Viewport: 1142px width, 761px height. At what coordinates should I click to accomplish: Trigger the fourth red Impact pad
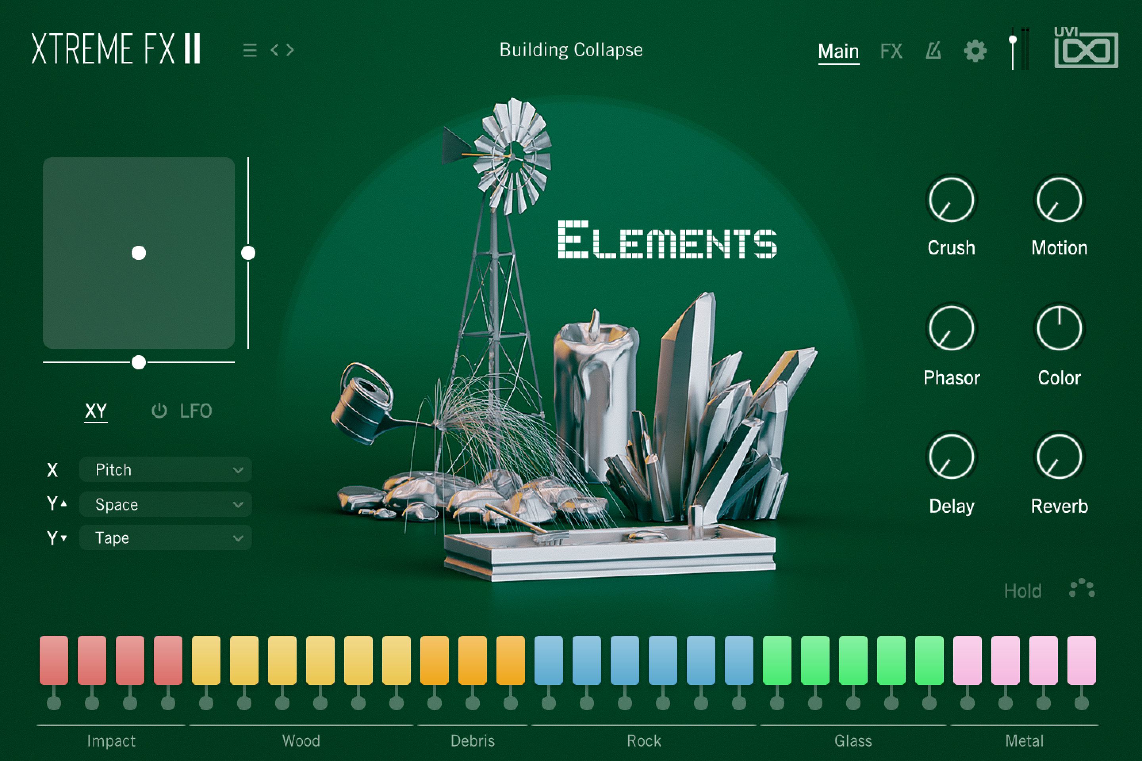click(x=168, y=660)
